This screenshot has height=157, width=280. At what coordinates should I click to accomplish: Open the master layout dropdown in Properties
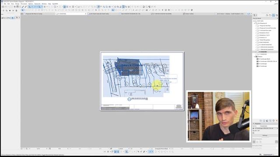[x=266, y=128]
